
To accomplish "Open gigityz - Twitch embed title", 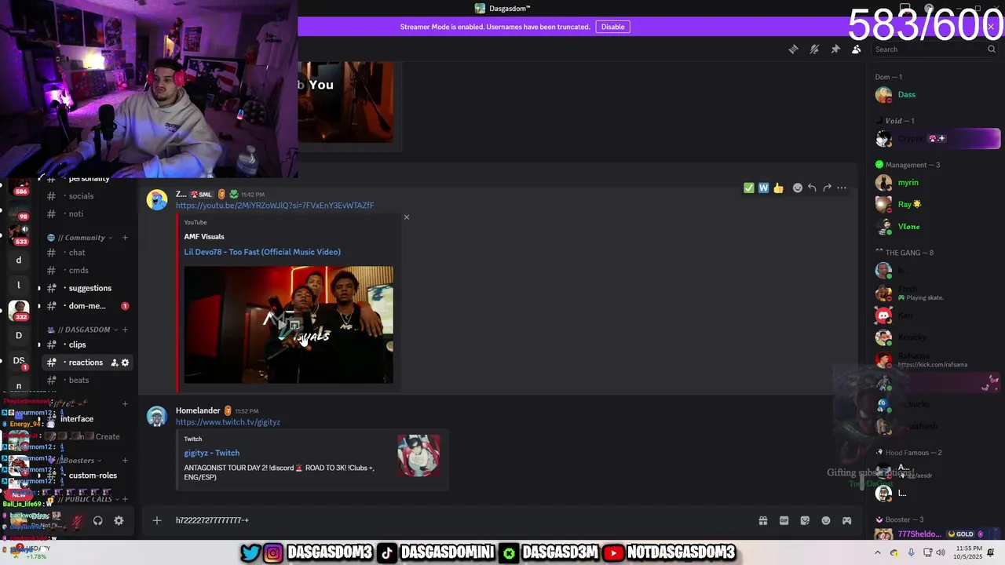I will (212, 453).
